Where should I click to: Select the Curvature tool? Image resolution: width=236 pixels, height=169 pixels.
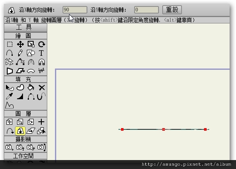pos(31,62)
